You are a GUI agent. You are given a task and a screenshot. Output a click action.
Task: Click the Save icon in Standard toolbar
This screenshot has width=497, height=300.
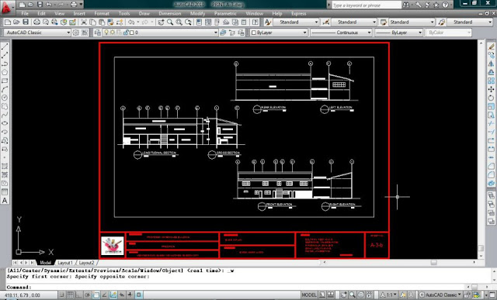click(x=26, y=22)
